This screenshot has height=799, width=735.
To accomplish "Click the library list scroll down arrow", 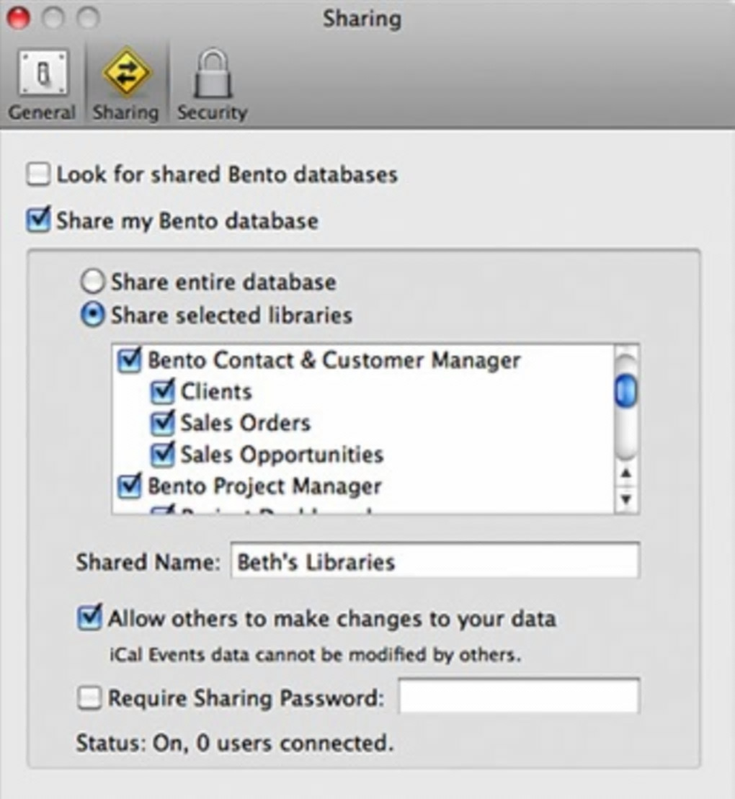I will pyautogui.click(x=626, y=499).
